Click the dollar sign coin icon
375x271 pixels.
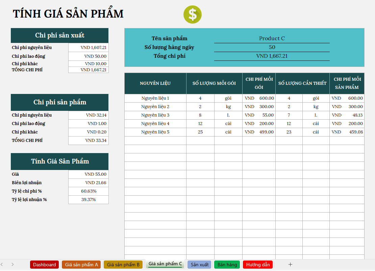click(x=193, y=15)
